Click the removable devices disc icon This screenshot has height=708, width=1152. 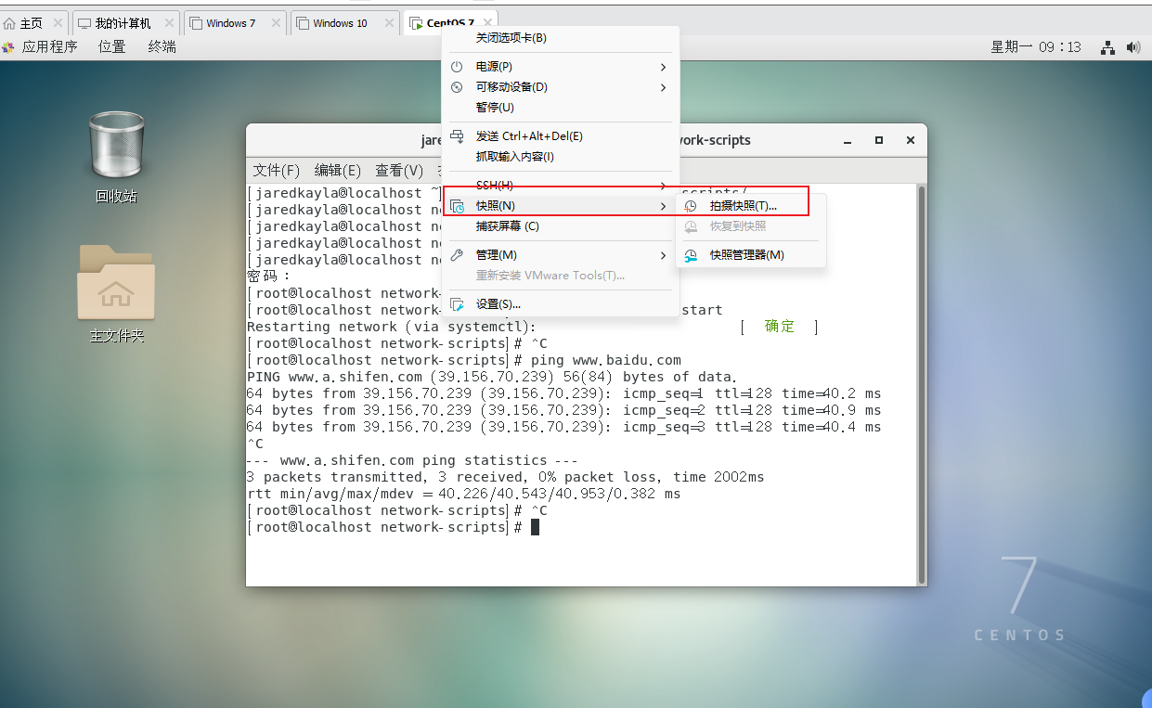pyautogui.click(x=457, y=87)
